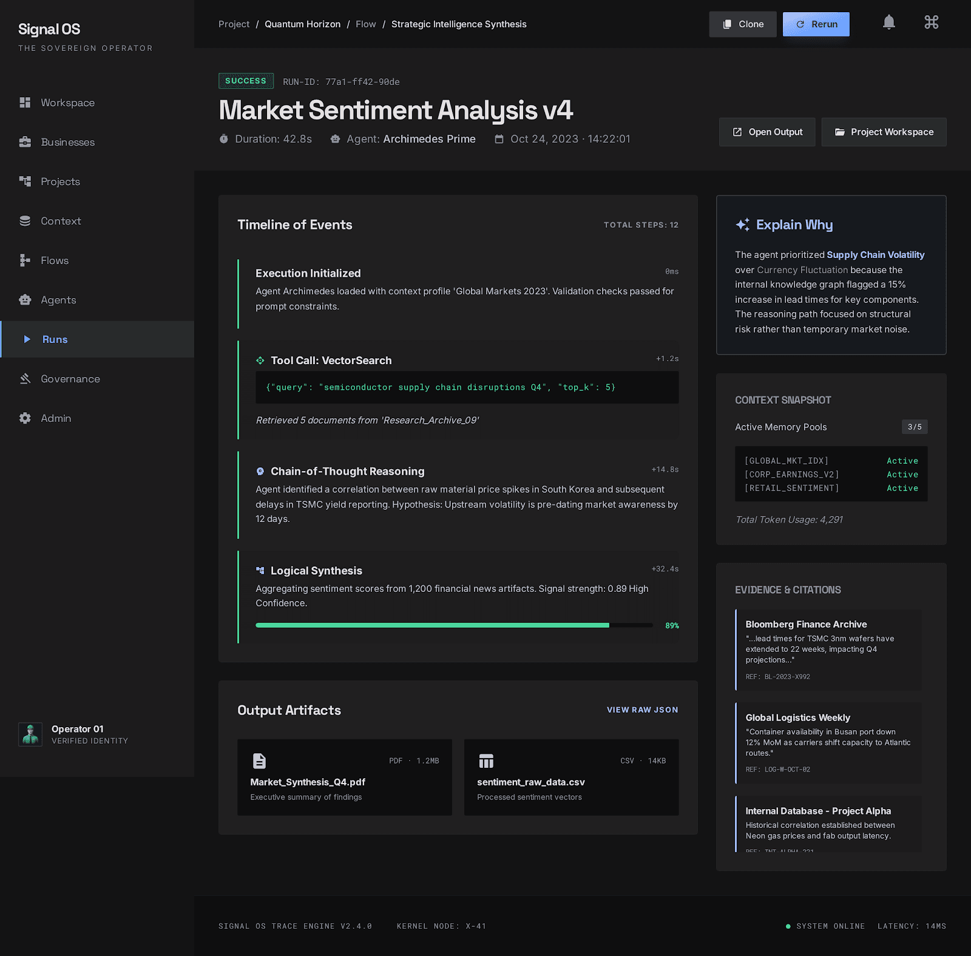Image resolution: width=971 pixels, height=956 pixels.
Task: Click the View Raw JSON link
Action: [642, 710]
